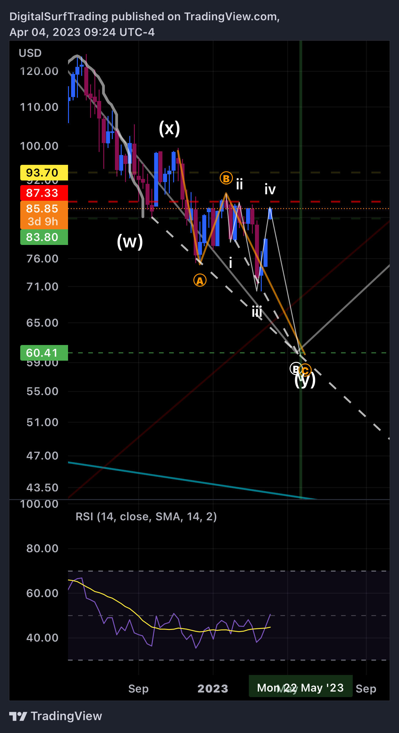399x733 pixels.
Task: Select the (w) wave annotation
Action: [x=130, y=242]
